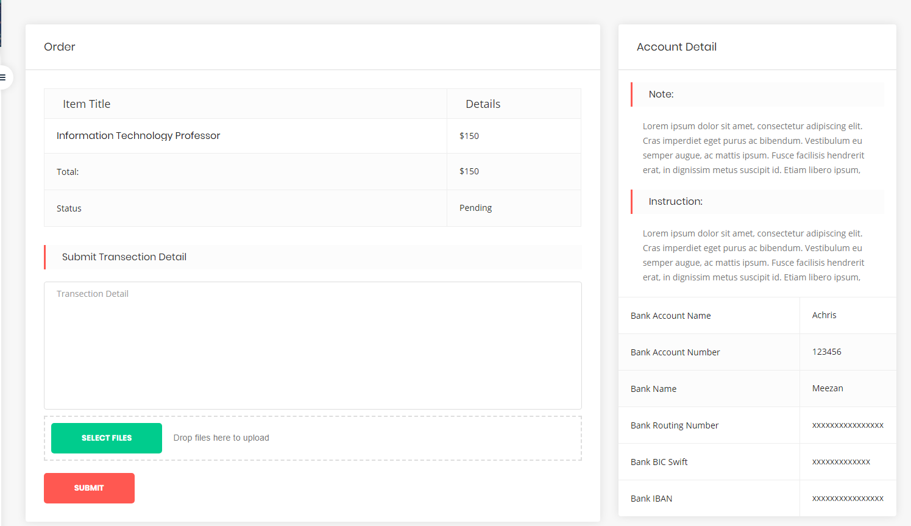The height and width of the screenshot is (526, 911).
Task: Click the Account Detail panel title
Action: [676, 47]
